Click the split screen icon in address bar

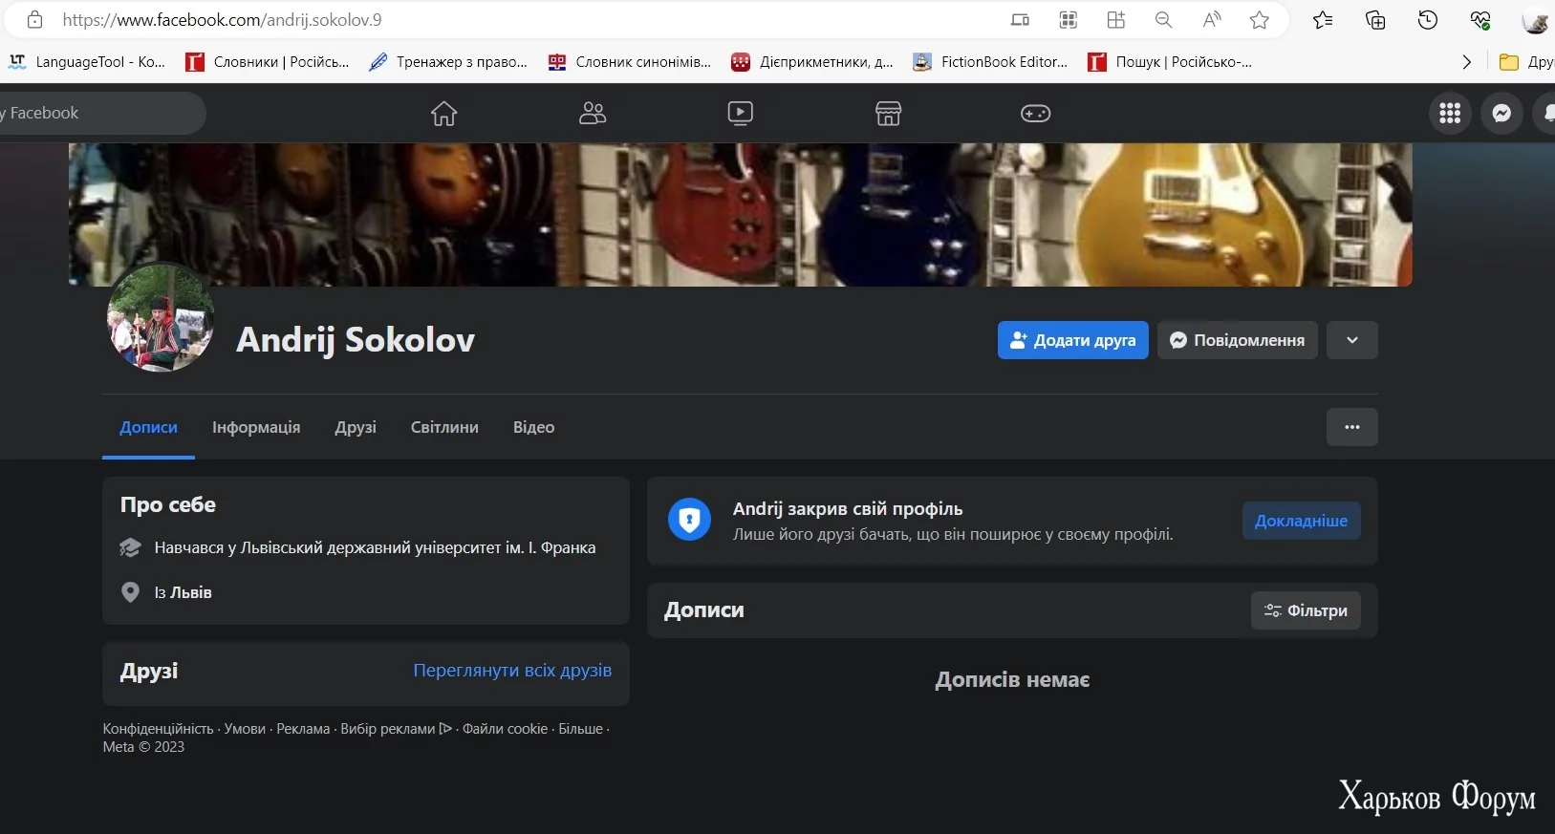(x=1021, y=20)
